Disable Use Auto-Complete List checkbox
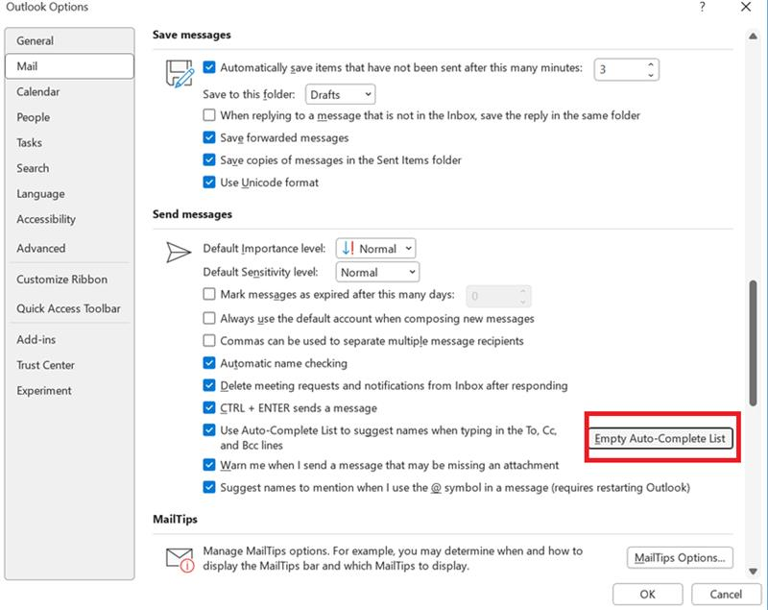 [209, 430]
